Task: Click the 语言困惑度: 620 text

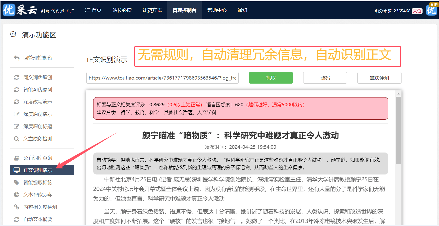Action: (225, 105)
